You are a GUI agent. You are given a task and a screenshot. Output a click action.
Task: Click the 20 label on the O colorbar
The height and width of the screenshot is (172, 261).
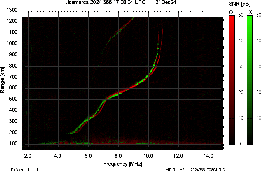241,92
